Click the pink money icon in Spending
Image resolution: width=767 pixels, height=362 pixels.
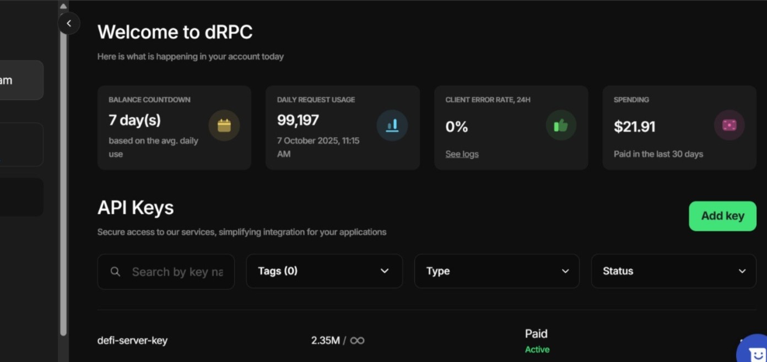click(x=729, y=126)
